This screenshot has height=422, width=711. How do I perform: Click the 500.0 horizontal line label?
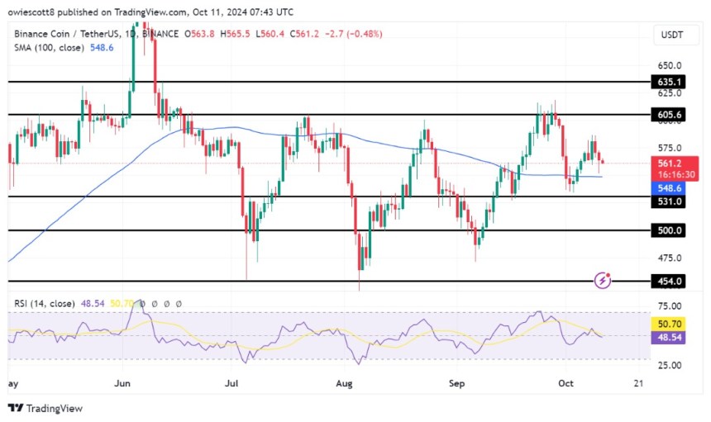click(x=670, y=231)
